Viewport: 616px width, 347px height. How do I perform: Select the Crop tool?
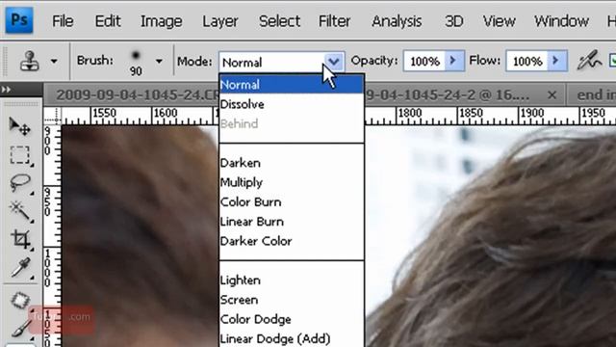tap(20, 239)
